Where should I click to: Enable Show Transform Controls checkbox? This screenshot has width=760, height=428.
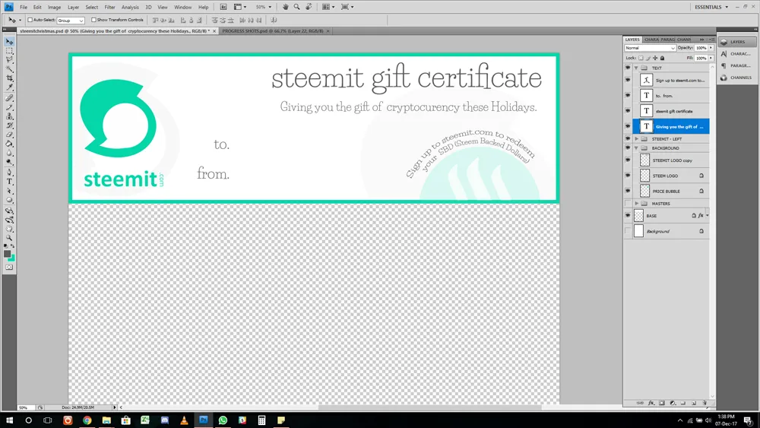93,20
